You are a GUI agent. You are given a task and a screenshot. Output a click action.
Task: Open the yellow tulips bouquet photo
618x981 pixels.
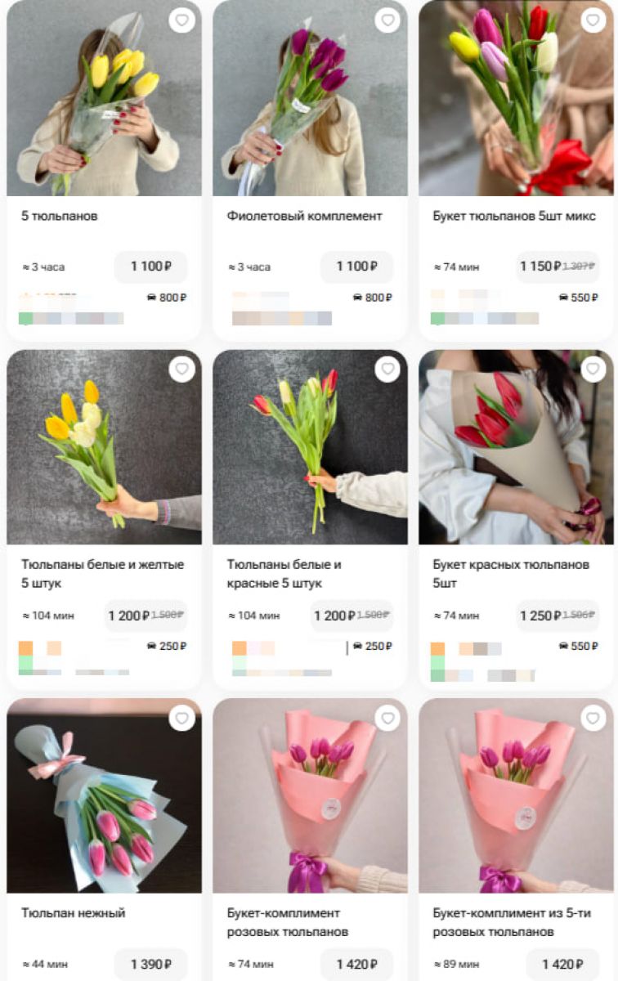coord(104,98)
